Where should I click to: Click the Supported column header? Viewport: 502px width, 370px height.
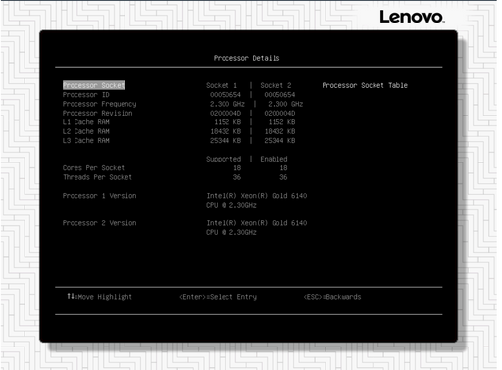[x=224, y=159]
